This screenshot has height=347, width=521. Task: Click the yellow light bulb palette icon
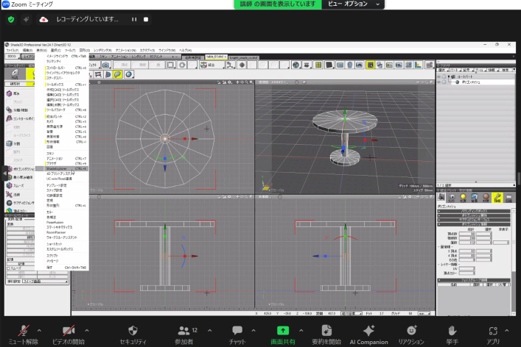pyautogui.click(x=463, y=197)
